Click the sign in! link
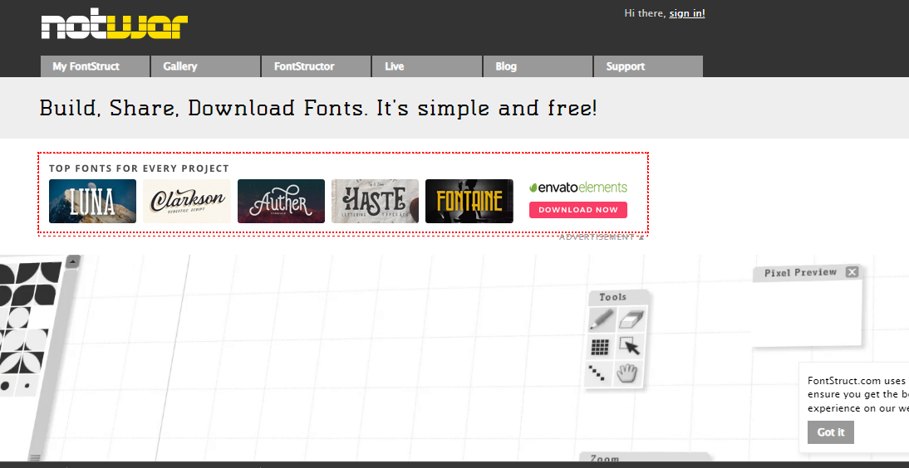This screenshot has height=468, width=909. click(687, 13)
